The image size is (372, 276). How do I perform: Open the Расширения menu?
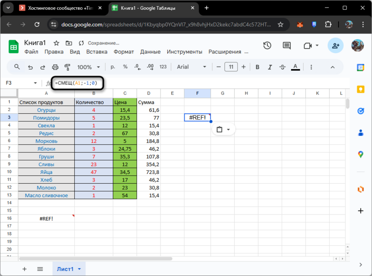224,52
